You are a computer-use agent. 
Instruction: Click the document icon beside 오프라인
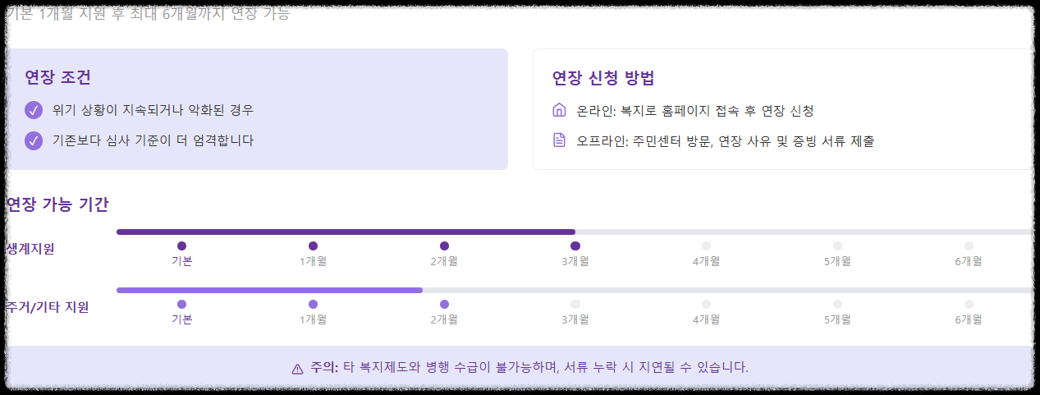[x=560, y=140]
